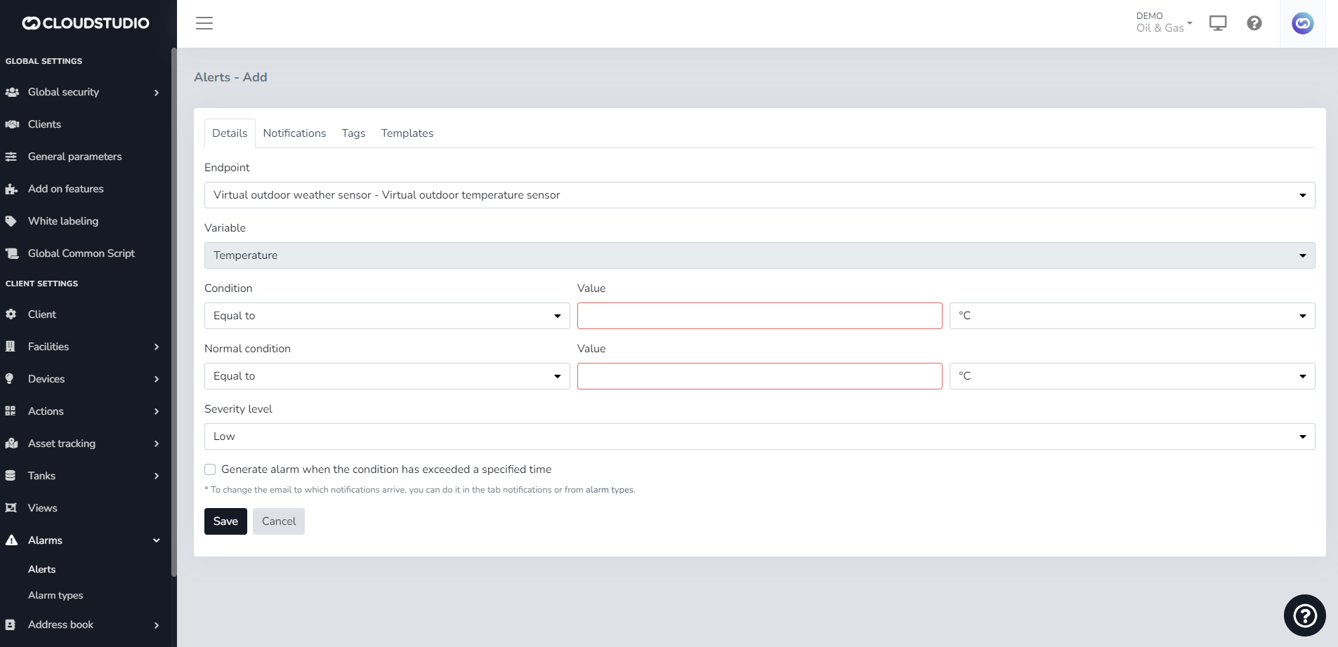Open the user profile avatar
The image size is (1338, 647).
coord(1302,23)
